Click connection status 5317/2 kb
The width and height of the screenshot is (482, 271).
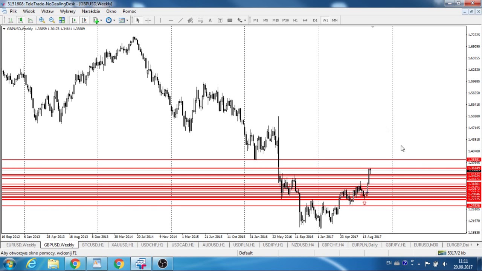[452, 253]
